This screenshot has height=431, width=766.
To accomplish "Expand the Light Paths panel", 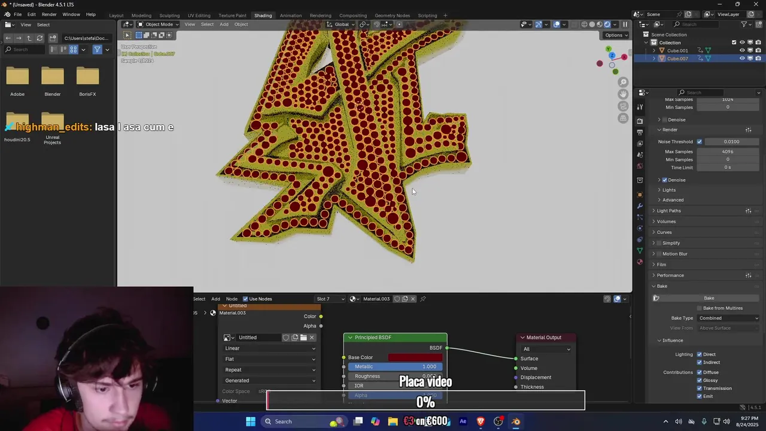I will pyautogui.click(x=668, y=211).
